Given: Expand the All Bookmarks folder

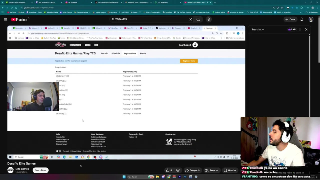Looking at the screenshot, I should [x=312, y=12].
